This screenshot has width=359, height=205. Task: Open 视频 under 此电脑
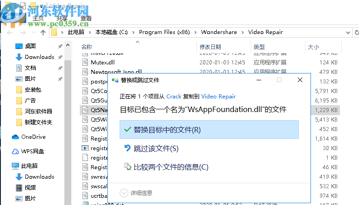30,188
